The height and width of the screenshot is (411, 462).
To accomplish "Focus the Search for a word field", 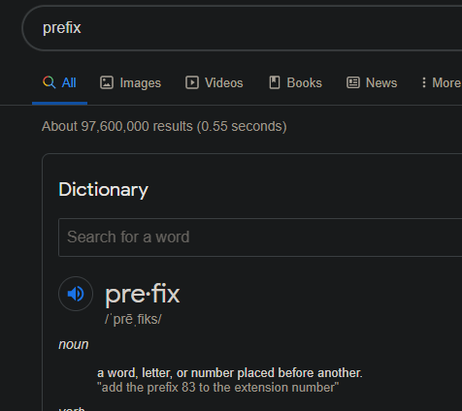I will point(260,237).
